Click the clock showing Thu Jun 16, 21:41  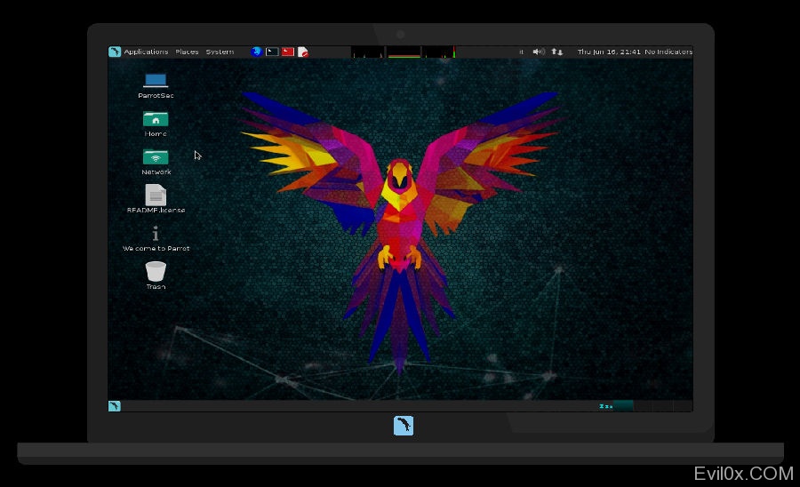coord(609,52)
